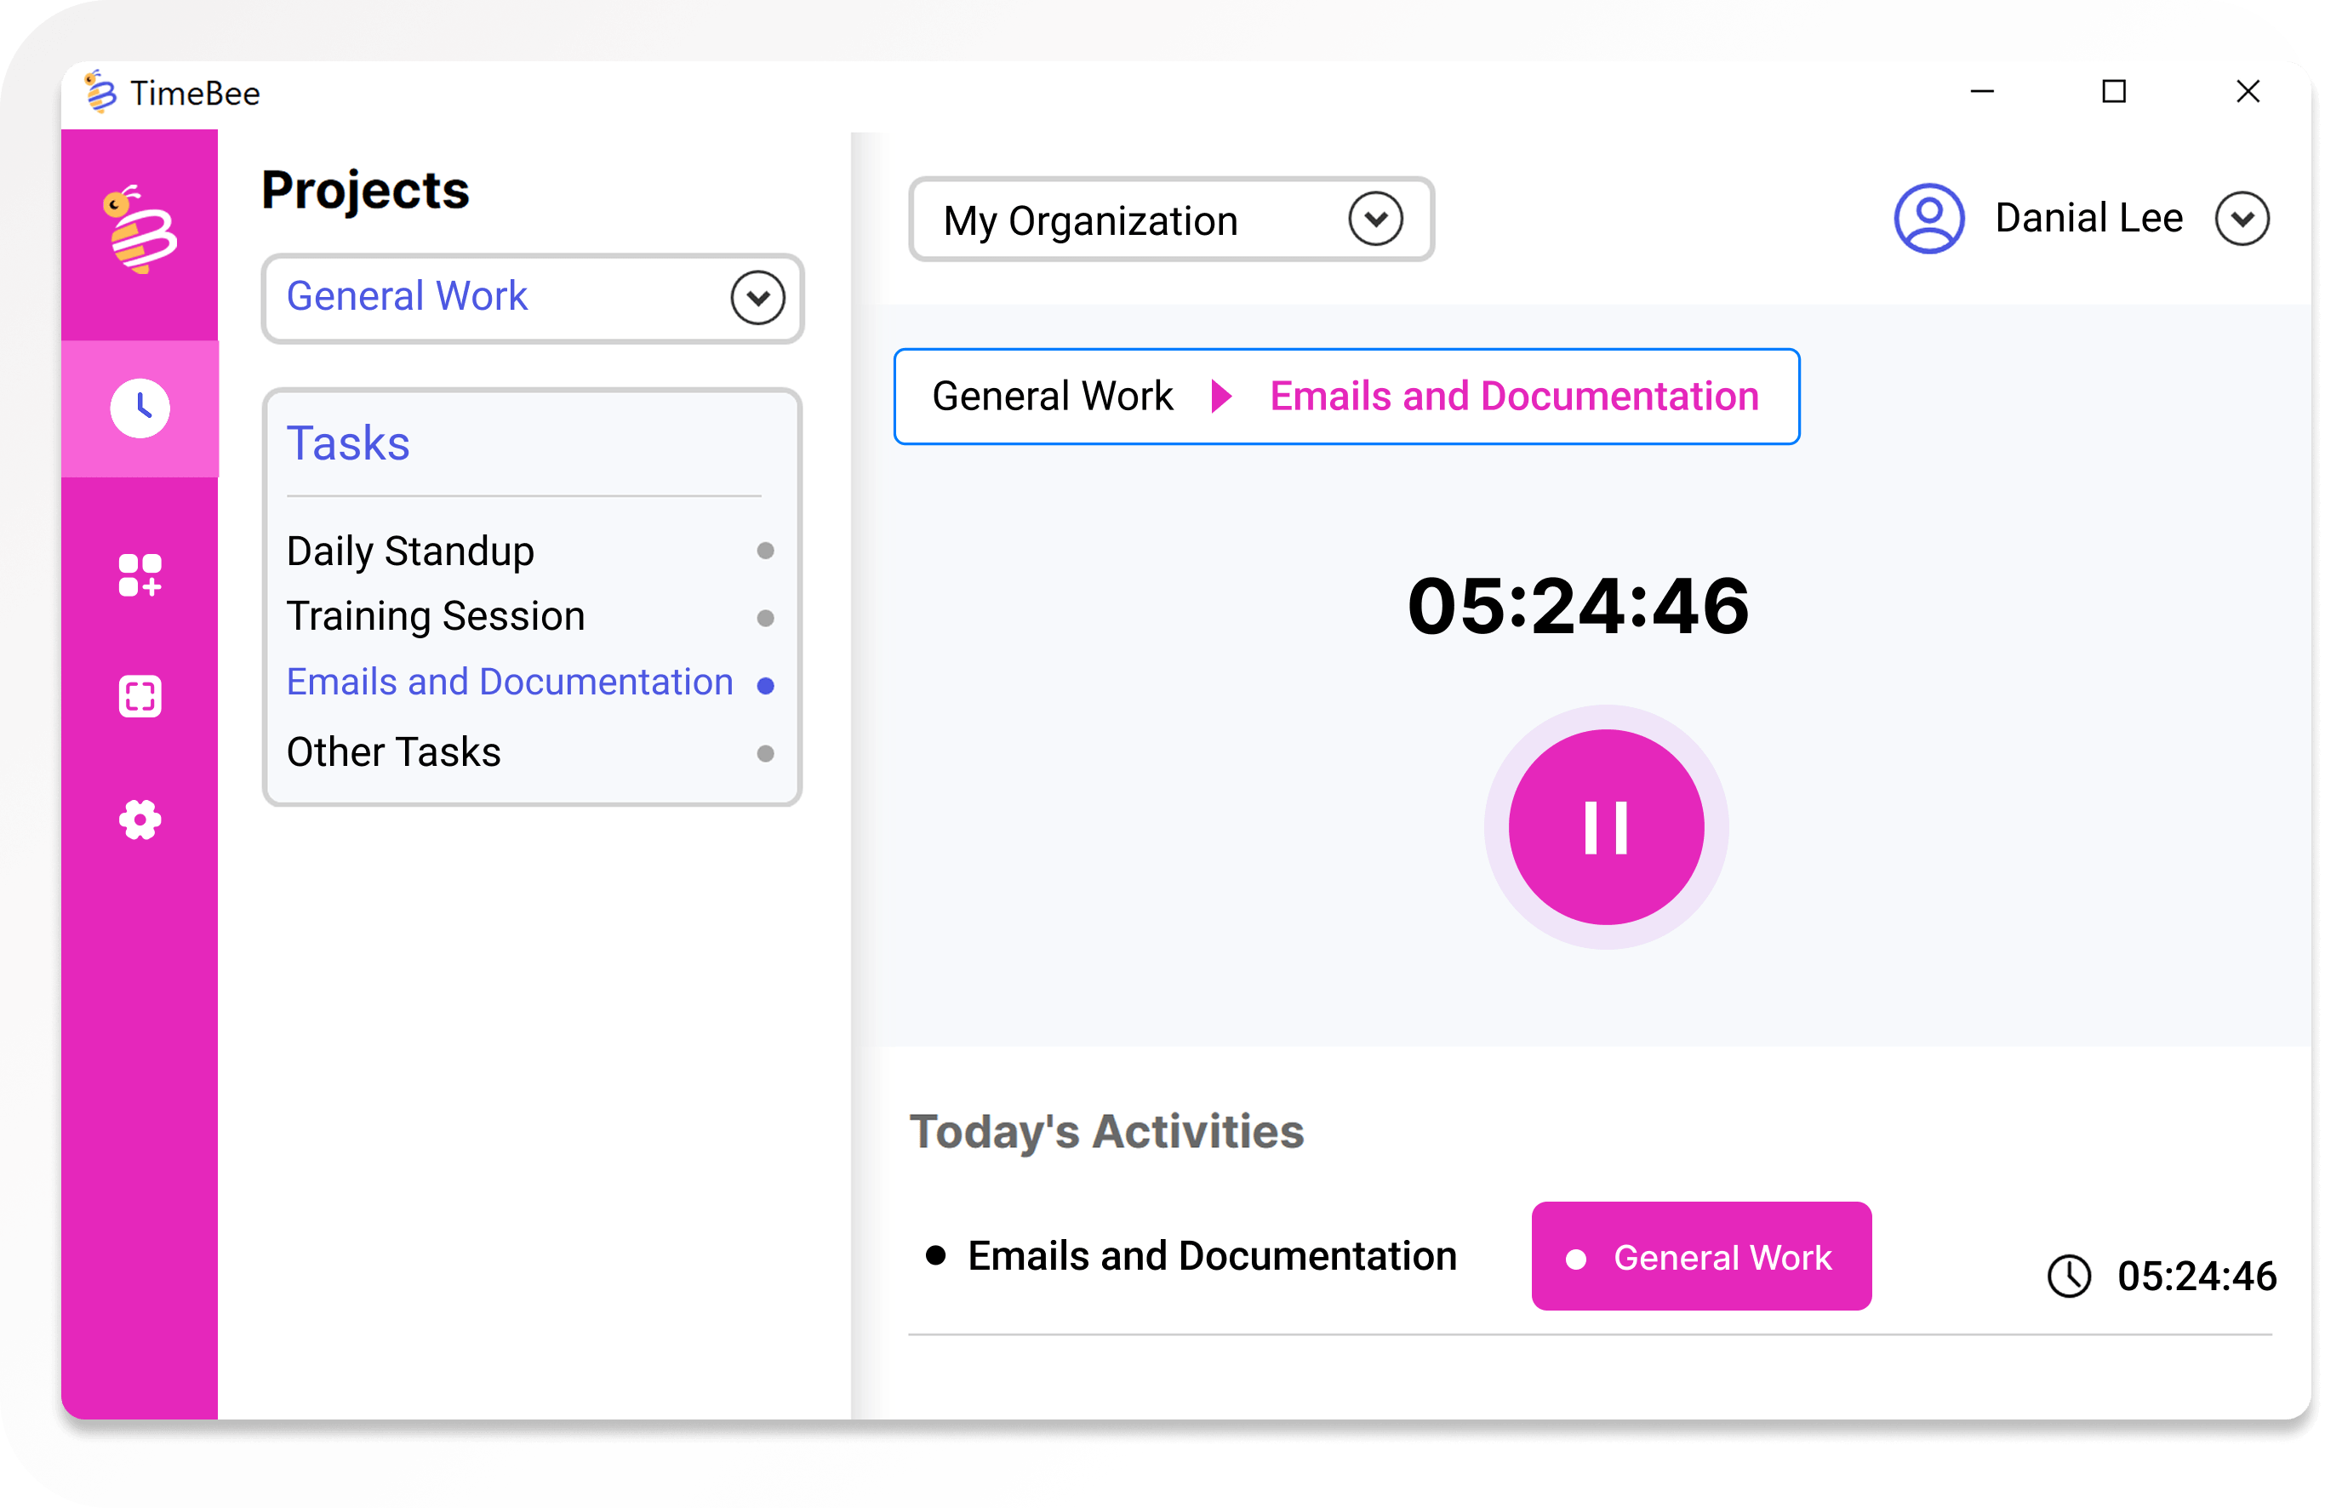Minimize the TimeBee window

point(1982,93)
